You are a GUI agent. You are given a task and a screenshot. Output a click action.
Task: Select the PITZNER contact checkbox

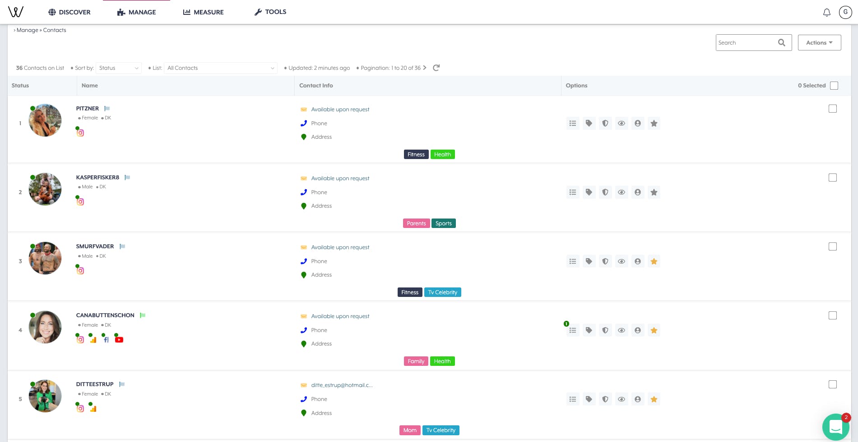[833, 109]
